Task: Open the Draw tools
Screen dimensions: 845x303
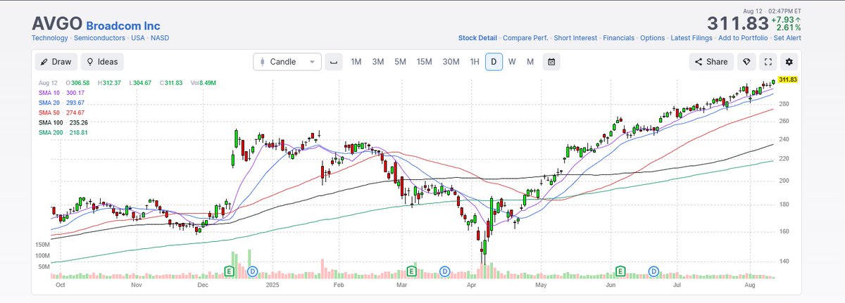Action: click(x=55, y=62)
